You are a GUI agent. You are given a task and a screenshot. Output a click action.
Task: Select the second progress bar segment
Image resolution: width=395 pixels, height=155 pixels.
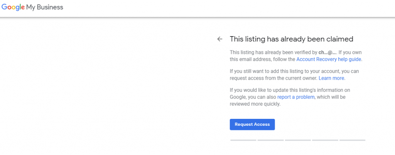pos(270,140)
